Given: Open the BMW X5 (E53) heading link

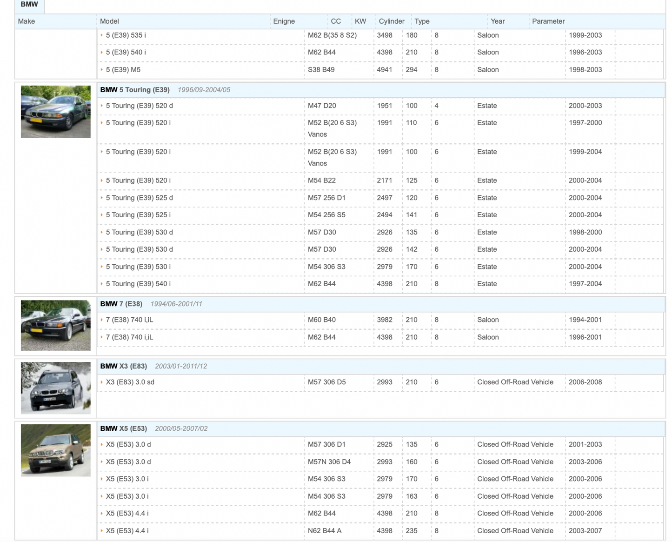Looking at the screenshot, I should pos(124,428).
